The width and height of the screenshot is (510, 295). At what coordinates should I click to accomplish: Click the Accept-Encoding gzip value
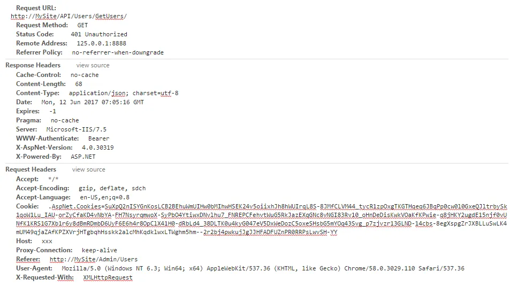point(112,188)
